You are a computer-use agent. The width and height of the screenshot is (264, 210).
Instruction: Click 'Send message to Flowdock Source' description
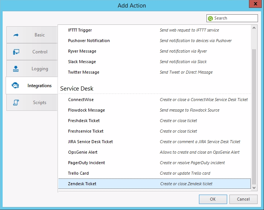coord(190,110)
